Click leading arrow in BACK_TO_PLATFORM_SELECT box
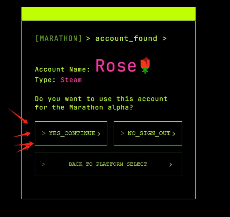 44,164
